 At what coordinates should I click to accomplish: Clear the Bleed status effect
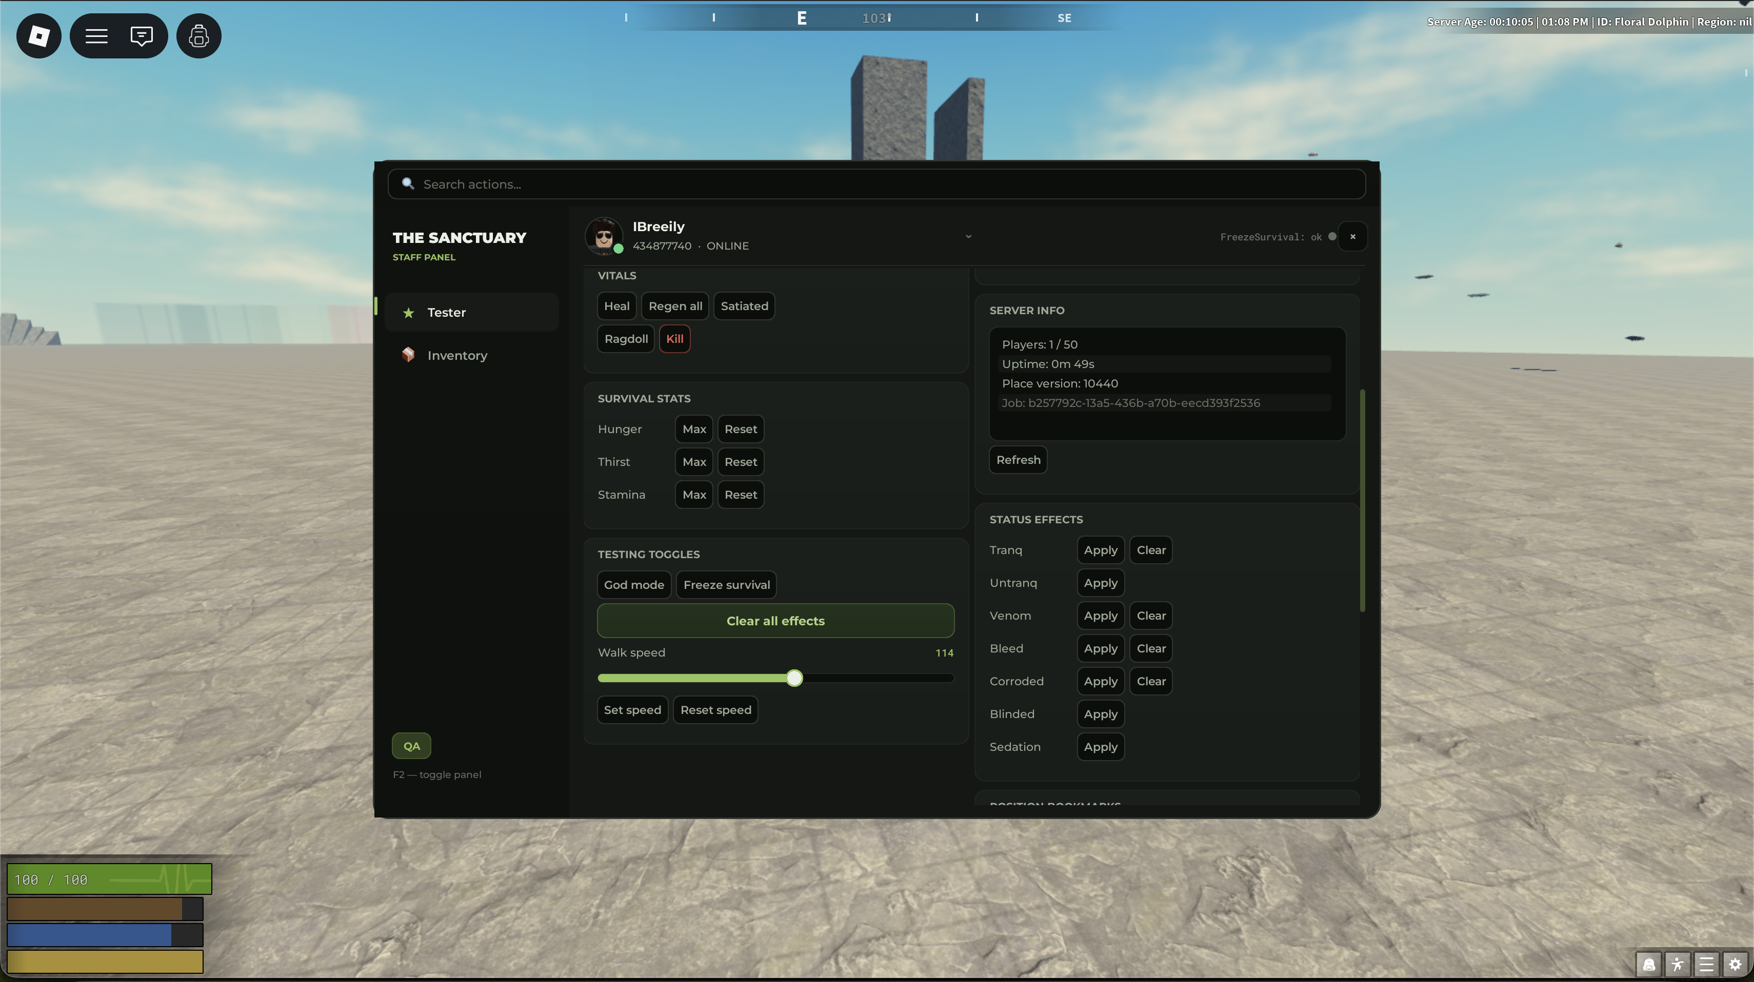click(x=1151, y=648)
